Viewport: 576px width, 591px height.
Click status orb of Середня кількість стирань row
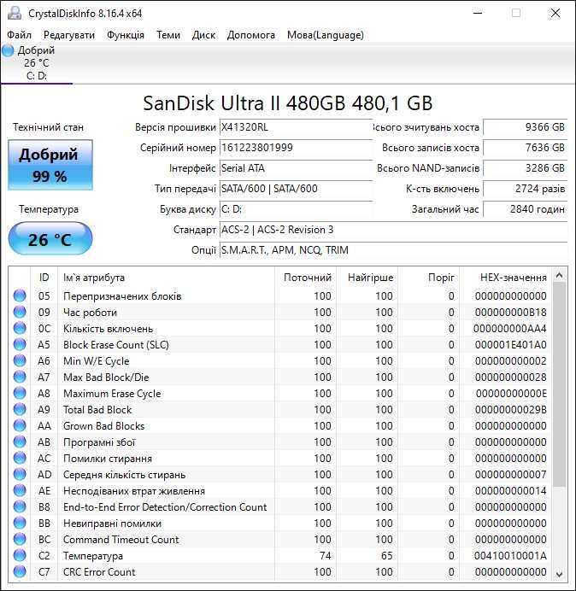pyautogui.click(x=20, y=474)
